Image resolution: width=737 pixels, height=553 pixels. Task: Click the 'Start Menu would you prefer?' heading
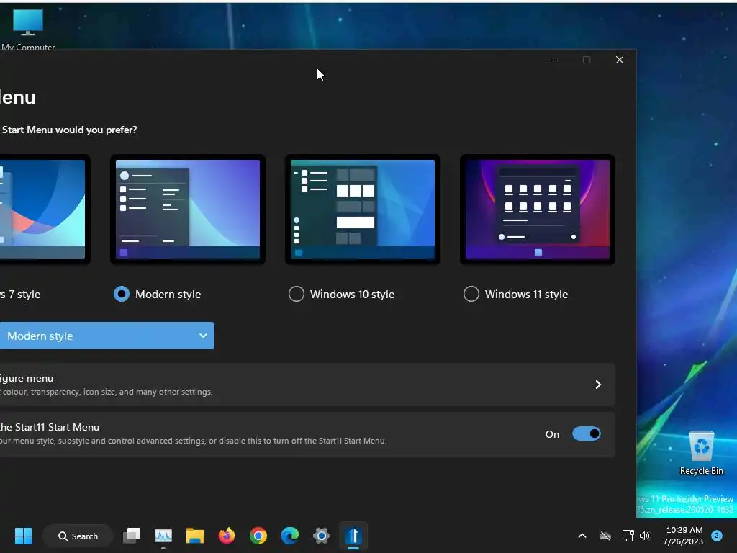(x=69, y=130)
